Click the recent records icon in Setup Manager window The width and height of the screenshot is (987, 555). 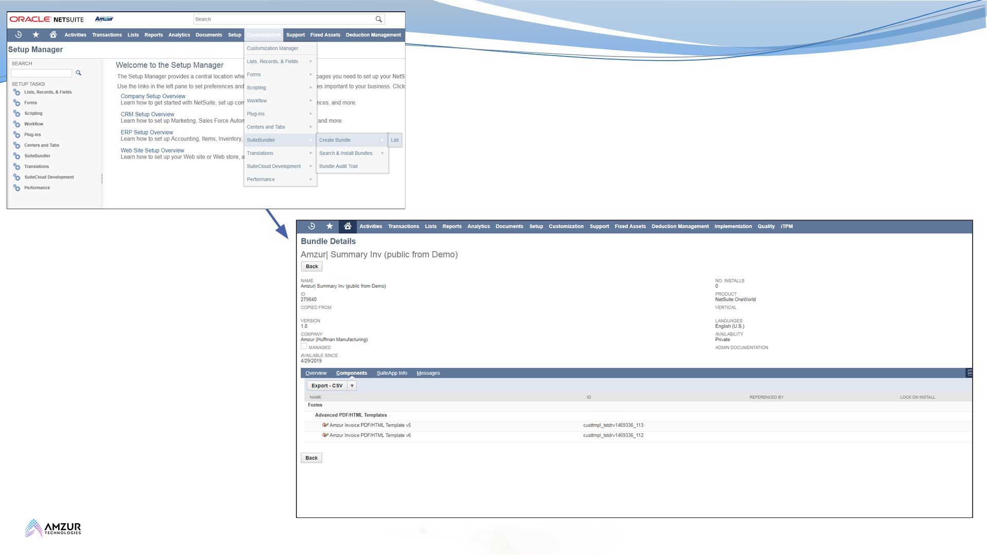tap(19, 34)
